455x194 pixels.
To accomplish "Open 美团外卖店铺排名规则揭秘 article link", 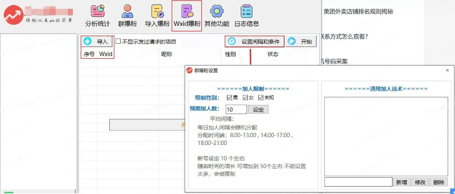I will point(358,11).
